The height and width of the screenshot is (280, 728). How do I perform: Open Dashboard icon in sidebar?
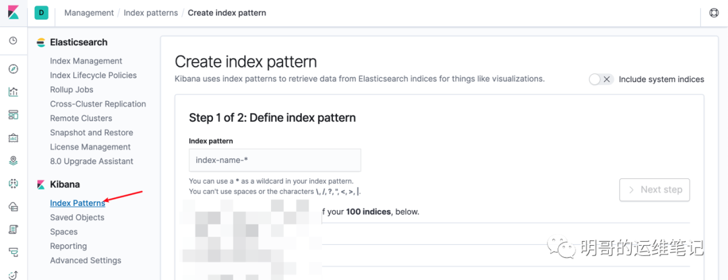(13, 114)
